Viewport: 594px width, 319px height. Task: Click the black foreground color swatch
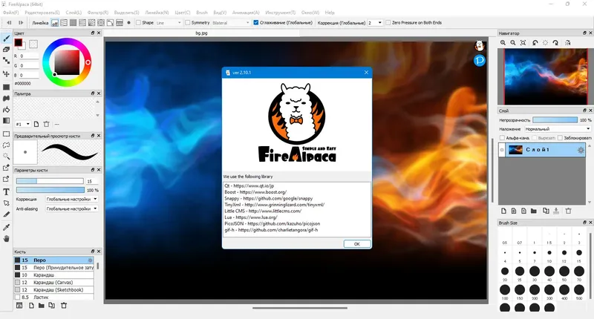[x=18, y=42]
